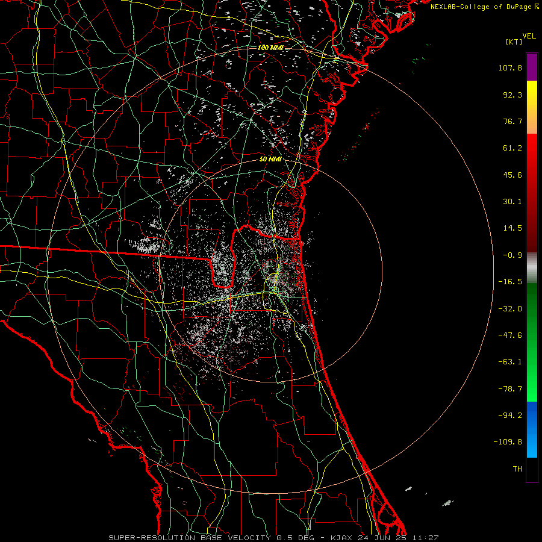Click the 92.3 velocity scale value

(512, 95)
